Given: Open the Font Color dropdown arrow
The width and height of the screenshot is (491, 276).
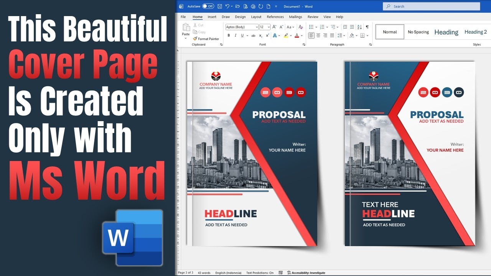Looking at the screenshot, I should tap(302, 35).
